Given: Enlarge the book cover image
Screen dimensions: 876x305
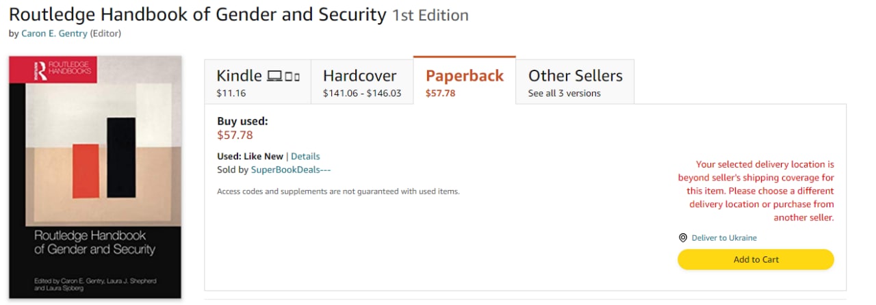Looking at the screenshot, I should coord(95,177).
